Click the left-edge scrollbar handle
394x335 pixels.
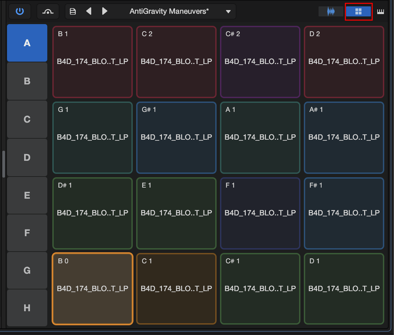pos(3,164)
